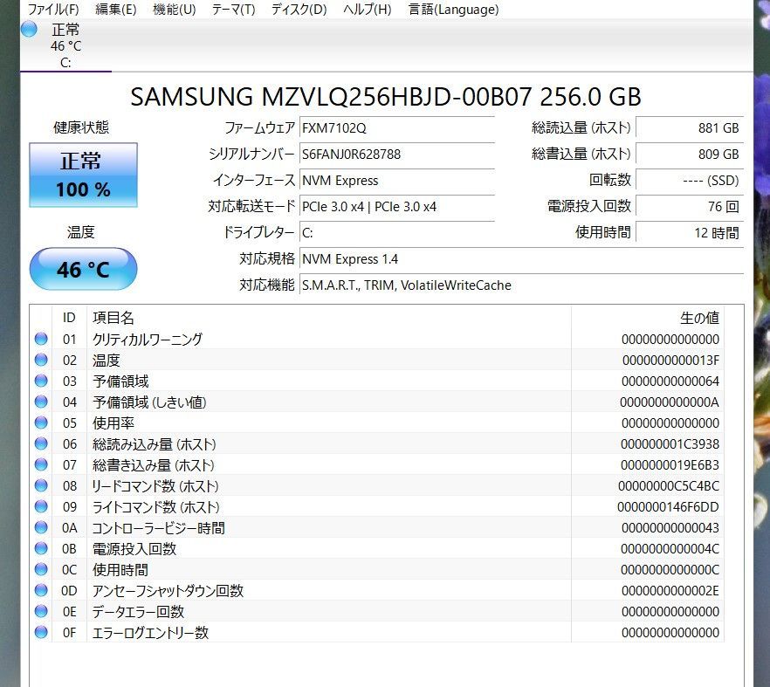770x687 pixels.
Task: Click the 46 °C temperature button
Action: 83,269
